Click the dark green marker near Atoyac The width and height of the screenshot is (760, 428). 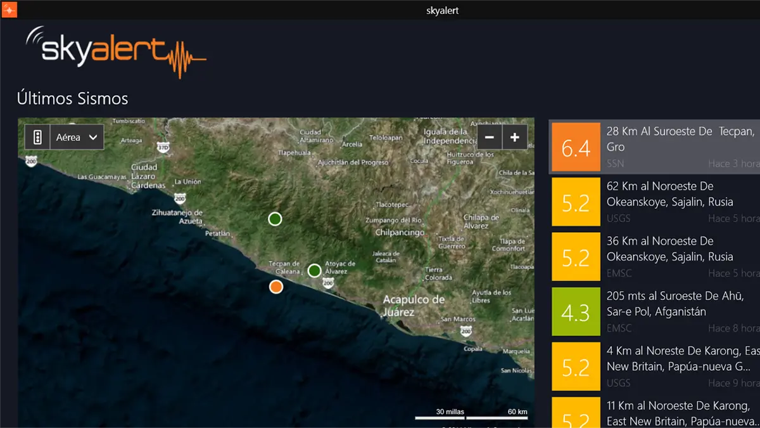(x=314, y=271)
